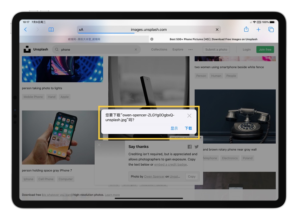This screenshot has height=220, width=298.
Task: Dismiss the Say thanks card
Action: (99, 144)
